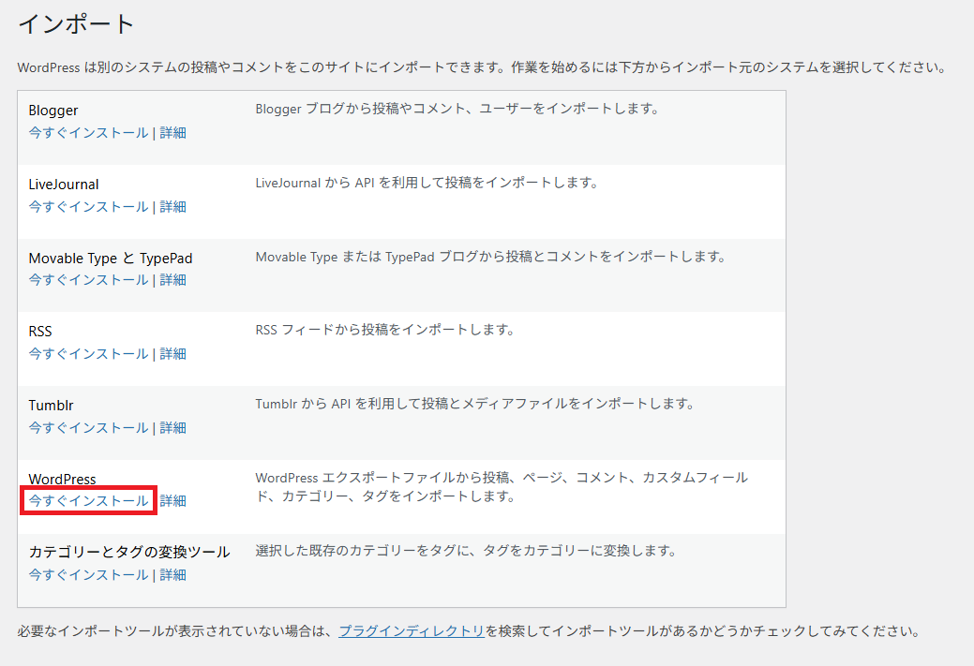Image resolution: width=974 pixels, height=666 pixels.
Task: Open the プラグインディレクトリ link
Action: pyautogui.click(x=412, y=631)
